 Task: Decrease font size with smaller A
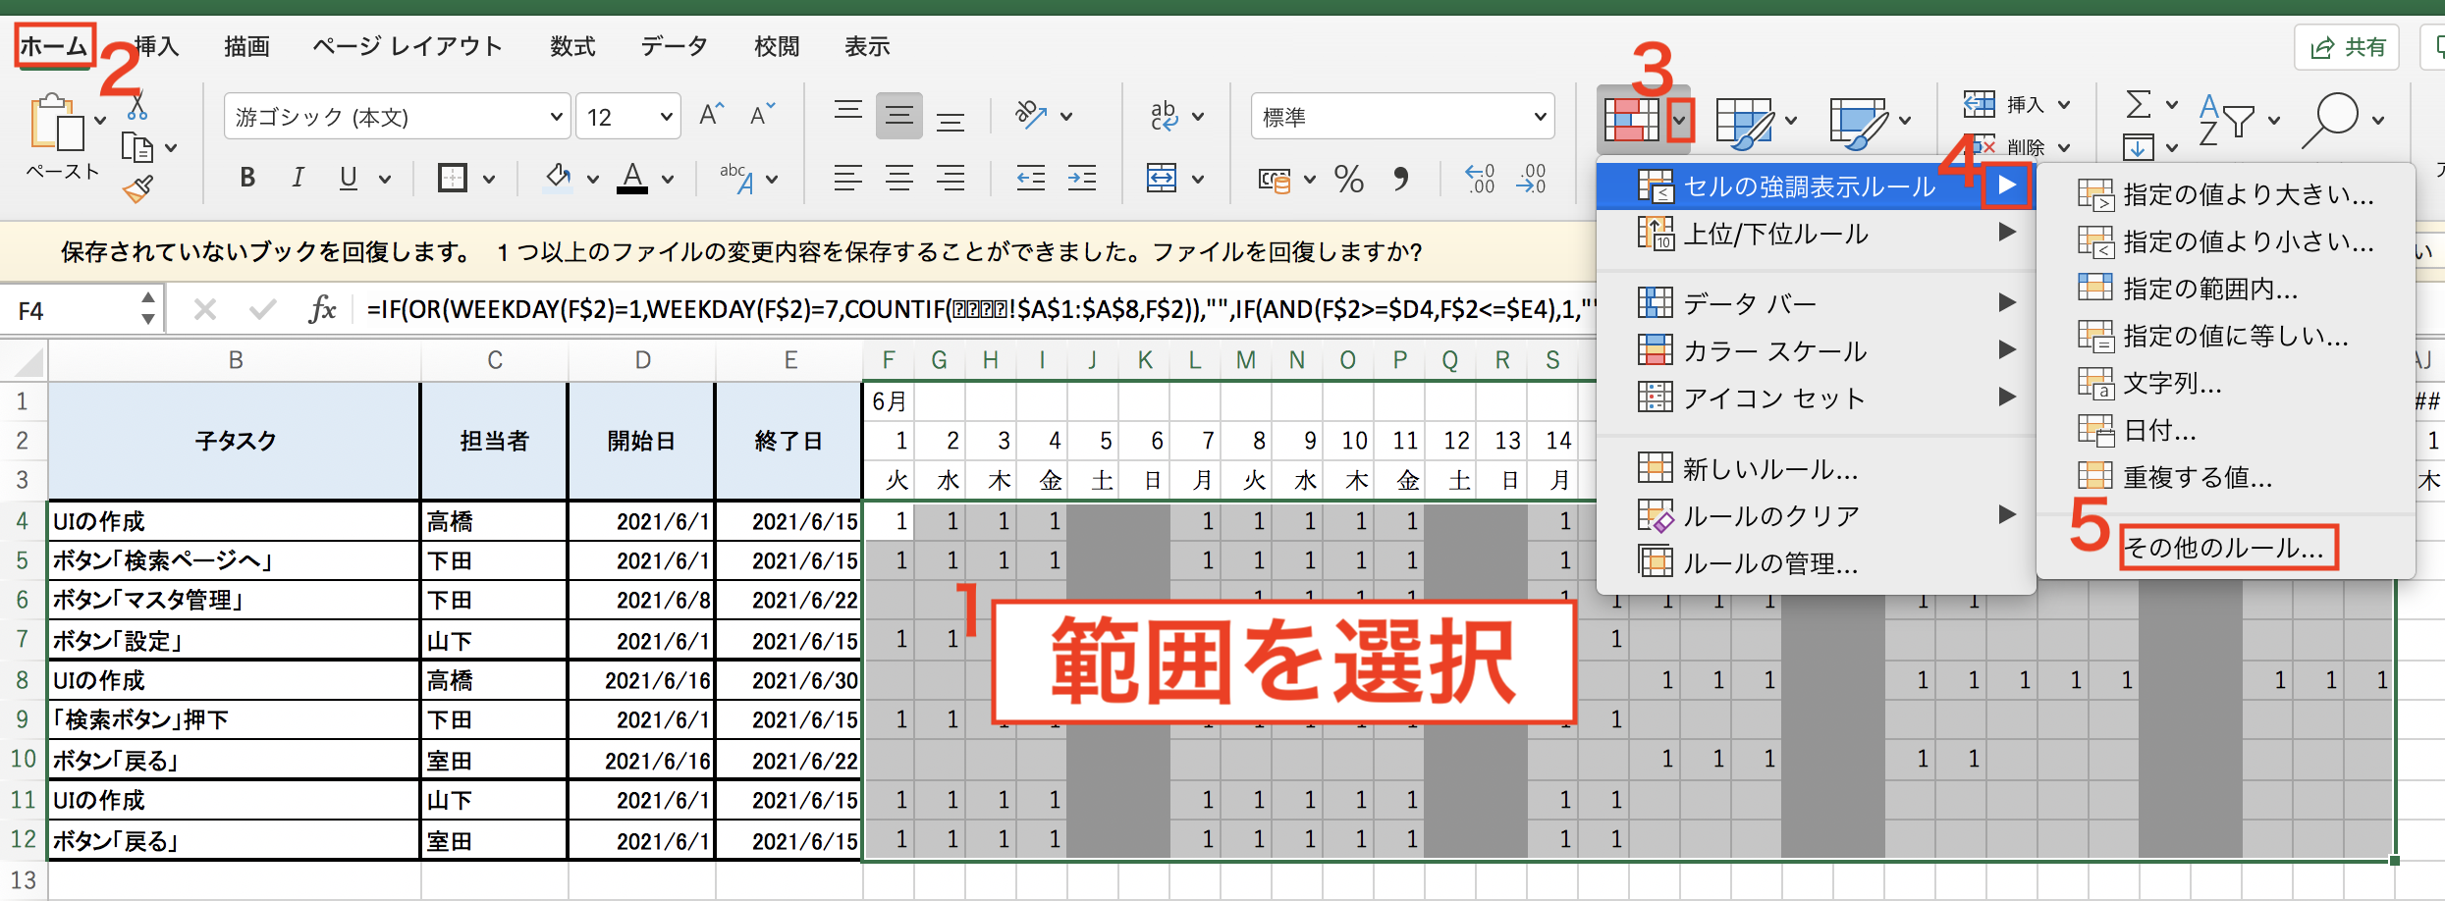[x=762, y=115]
